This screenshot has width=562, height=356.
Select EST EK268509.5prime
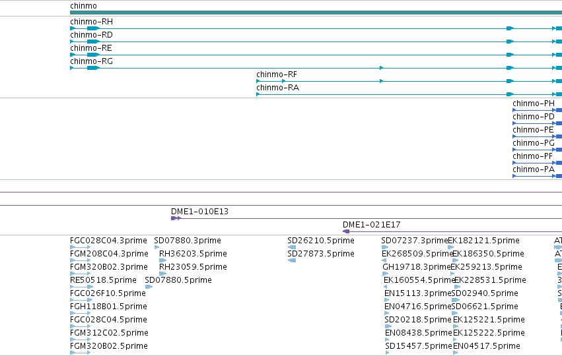(x=417, y=254)
